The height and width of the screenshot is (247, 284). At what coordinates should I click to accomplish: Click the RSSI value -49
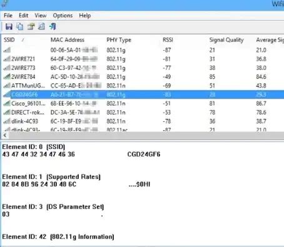pos(167,77)
